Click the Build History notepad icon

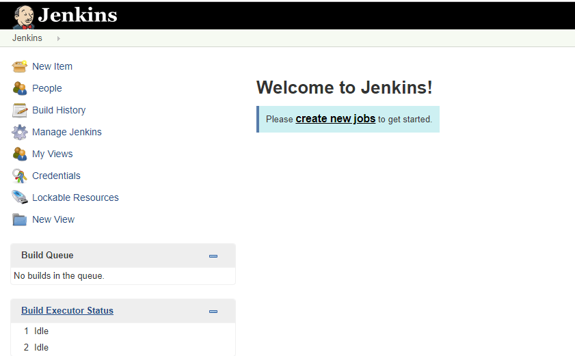point(19,110)
